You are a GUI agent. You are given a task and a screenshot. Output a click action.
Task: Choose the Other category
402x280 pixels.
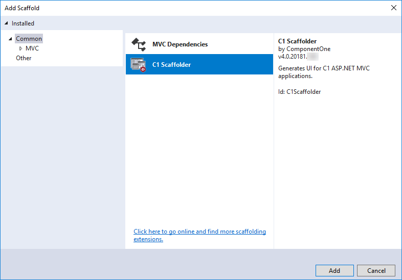(24, 58)
